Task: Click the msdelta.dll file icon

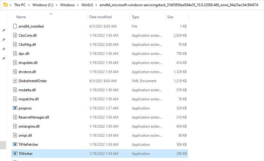Action: pos(15,90)
